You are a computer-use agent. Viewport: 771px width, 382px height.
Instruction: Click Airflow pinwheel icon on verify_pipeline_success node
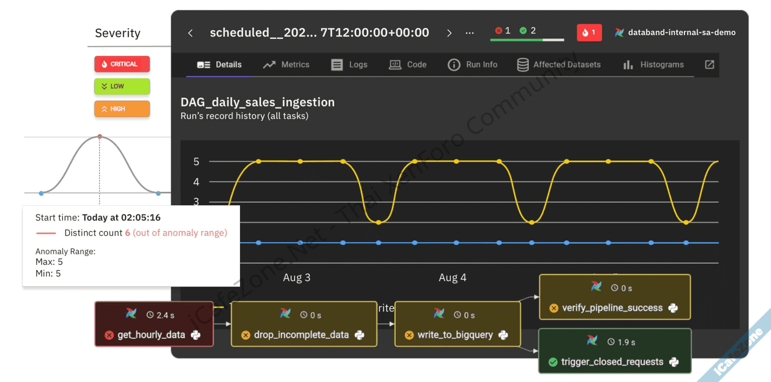(x=596, y=287)
